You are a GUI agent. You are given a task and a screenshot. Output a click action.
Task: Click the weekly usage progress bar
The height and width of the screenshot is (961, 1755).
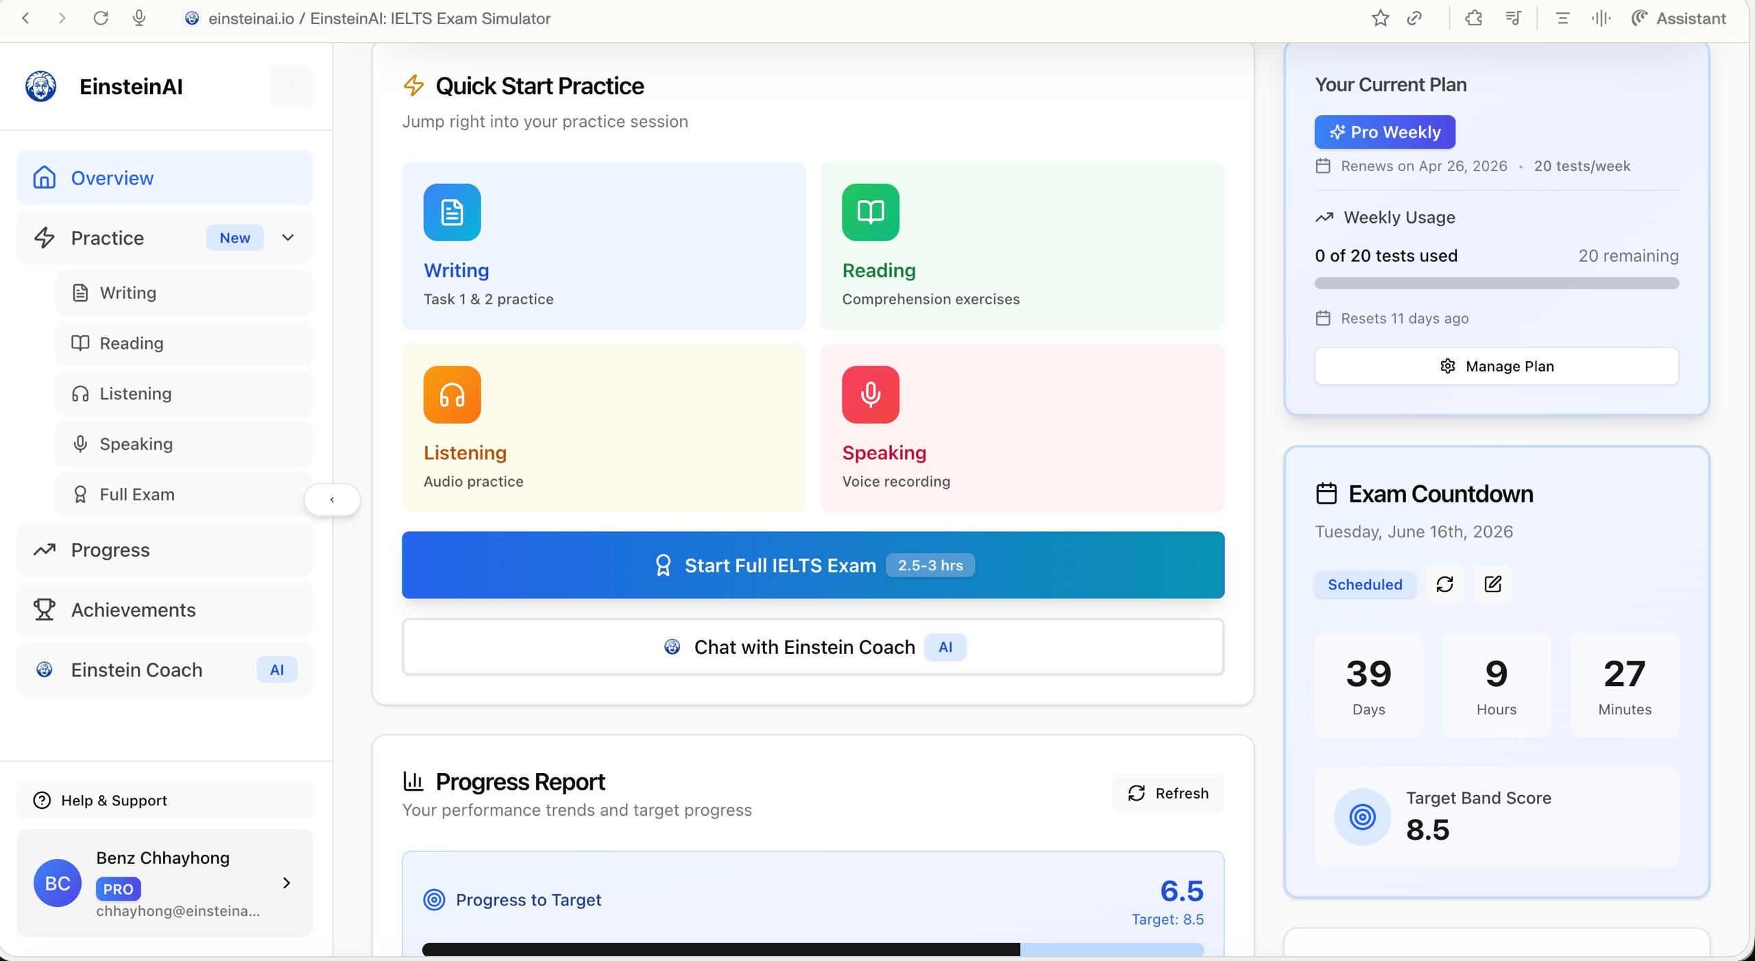[1497, 283]
